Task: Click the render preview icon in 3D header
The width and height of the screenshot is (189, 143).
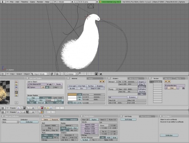Action: [101, 74]
